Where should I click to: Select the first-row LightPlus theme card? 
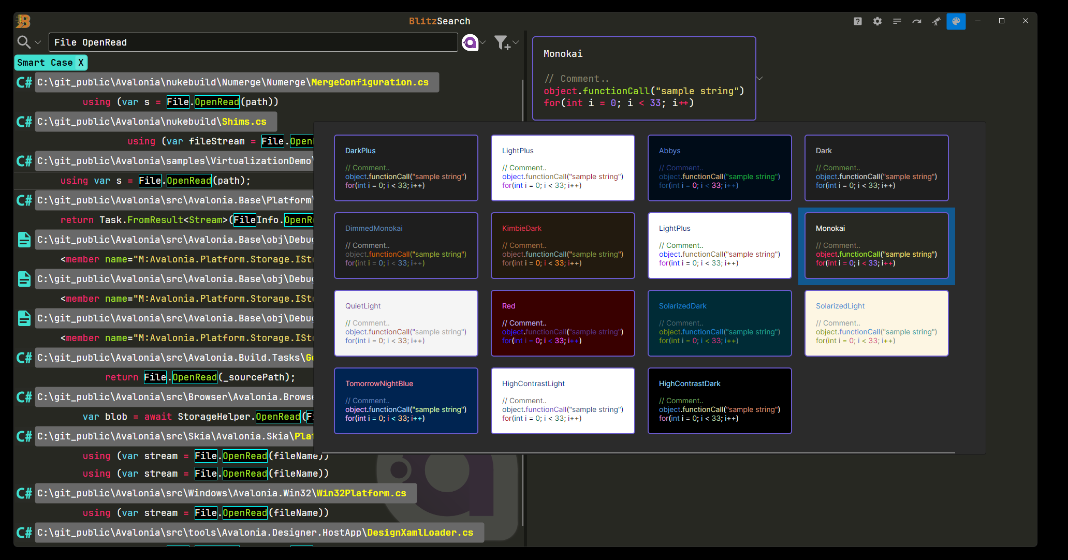tap(563, 168)
